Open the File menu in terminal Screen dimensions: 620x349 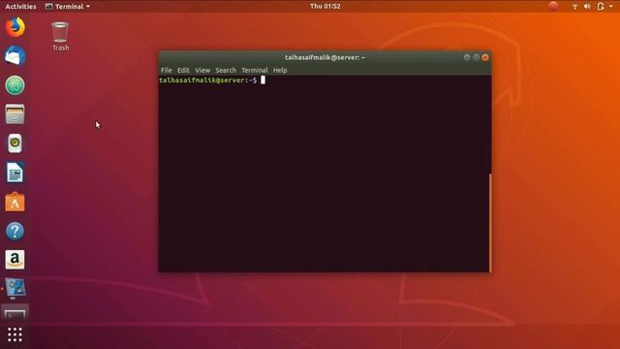(167, 70)
